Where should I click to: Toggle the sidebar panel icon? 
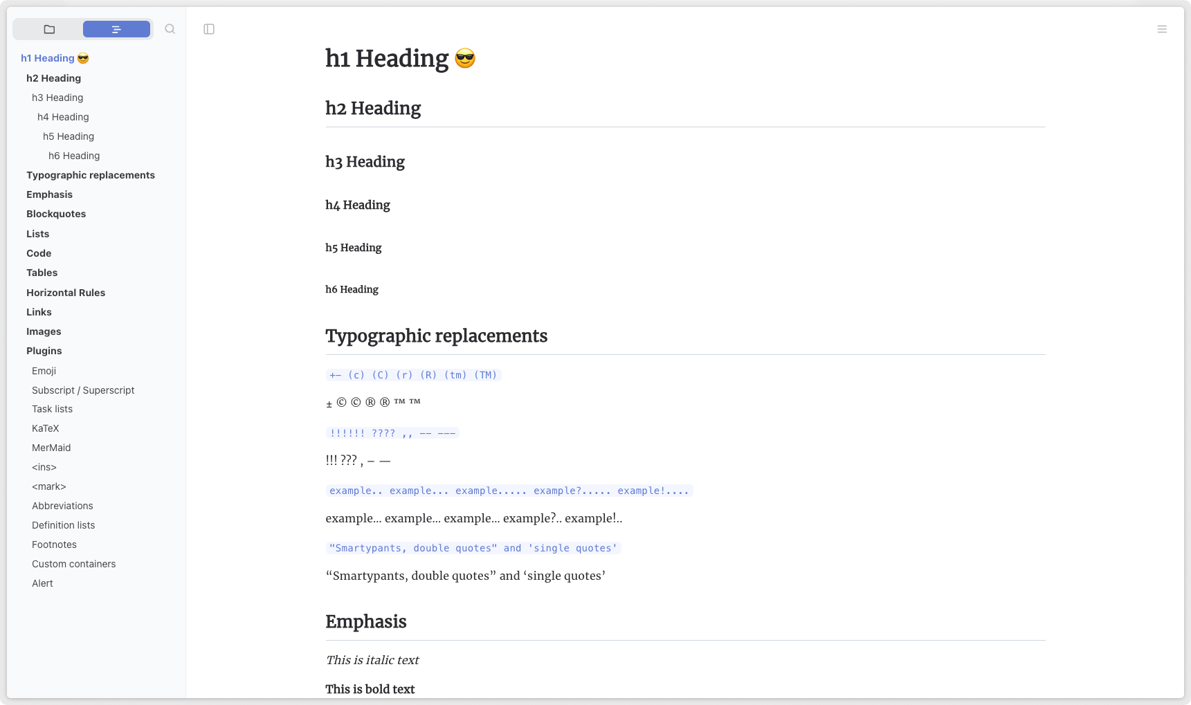(209, 29)
